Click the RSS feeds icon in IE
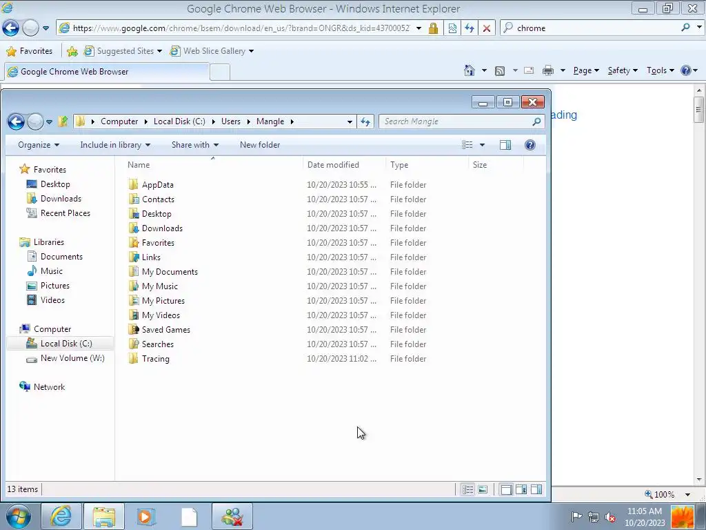The width and height of the screenshot is (706, 530). coord(500,71)
